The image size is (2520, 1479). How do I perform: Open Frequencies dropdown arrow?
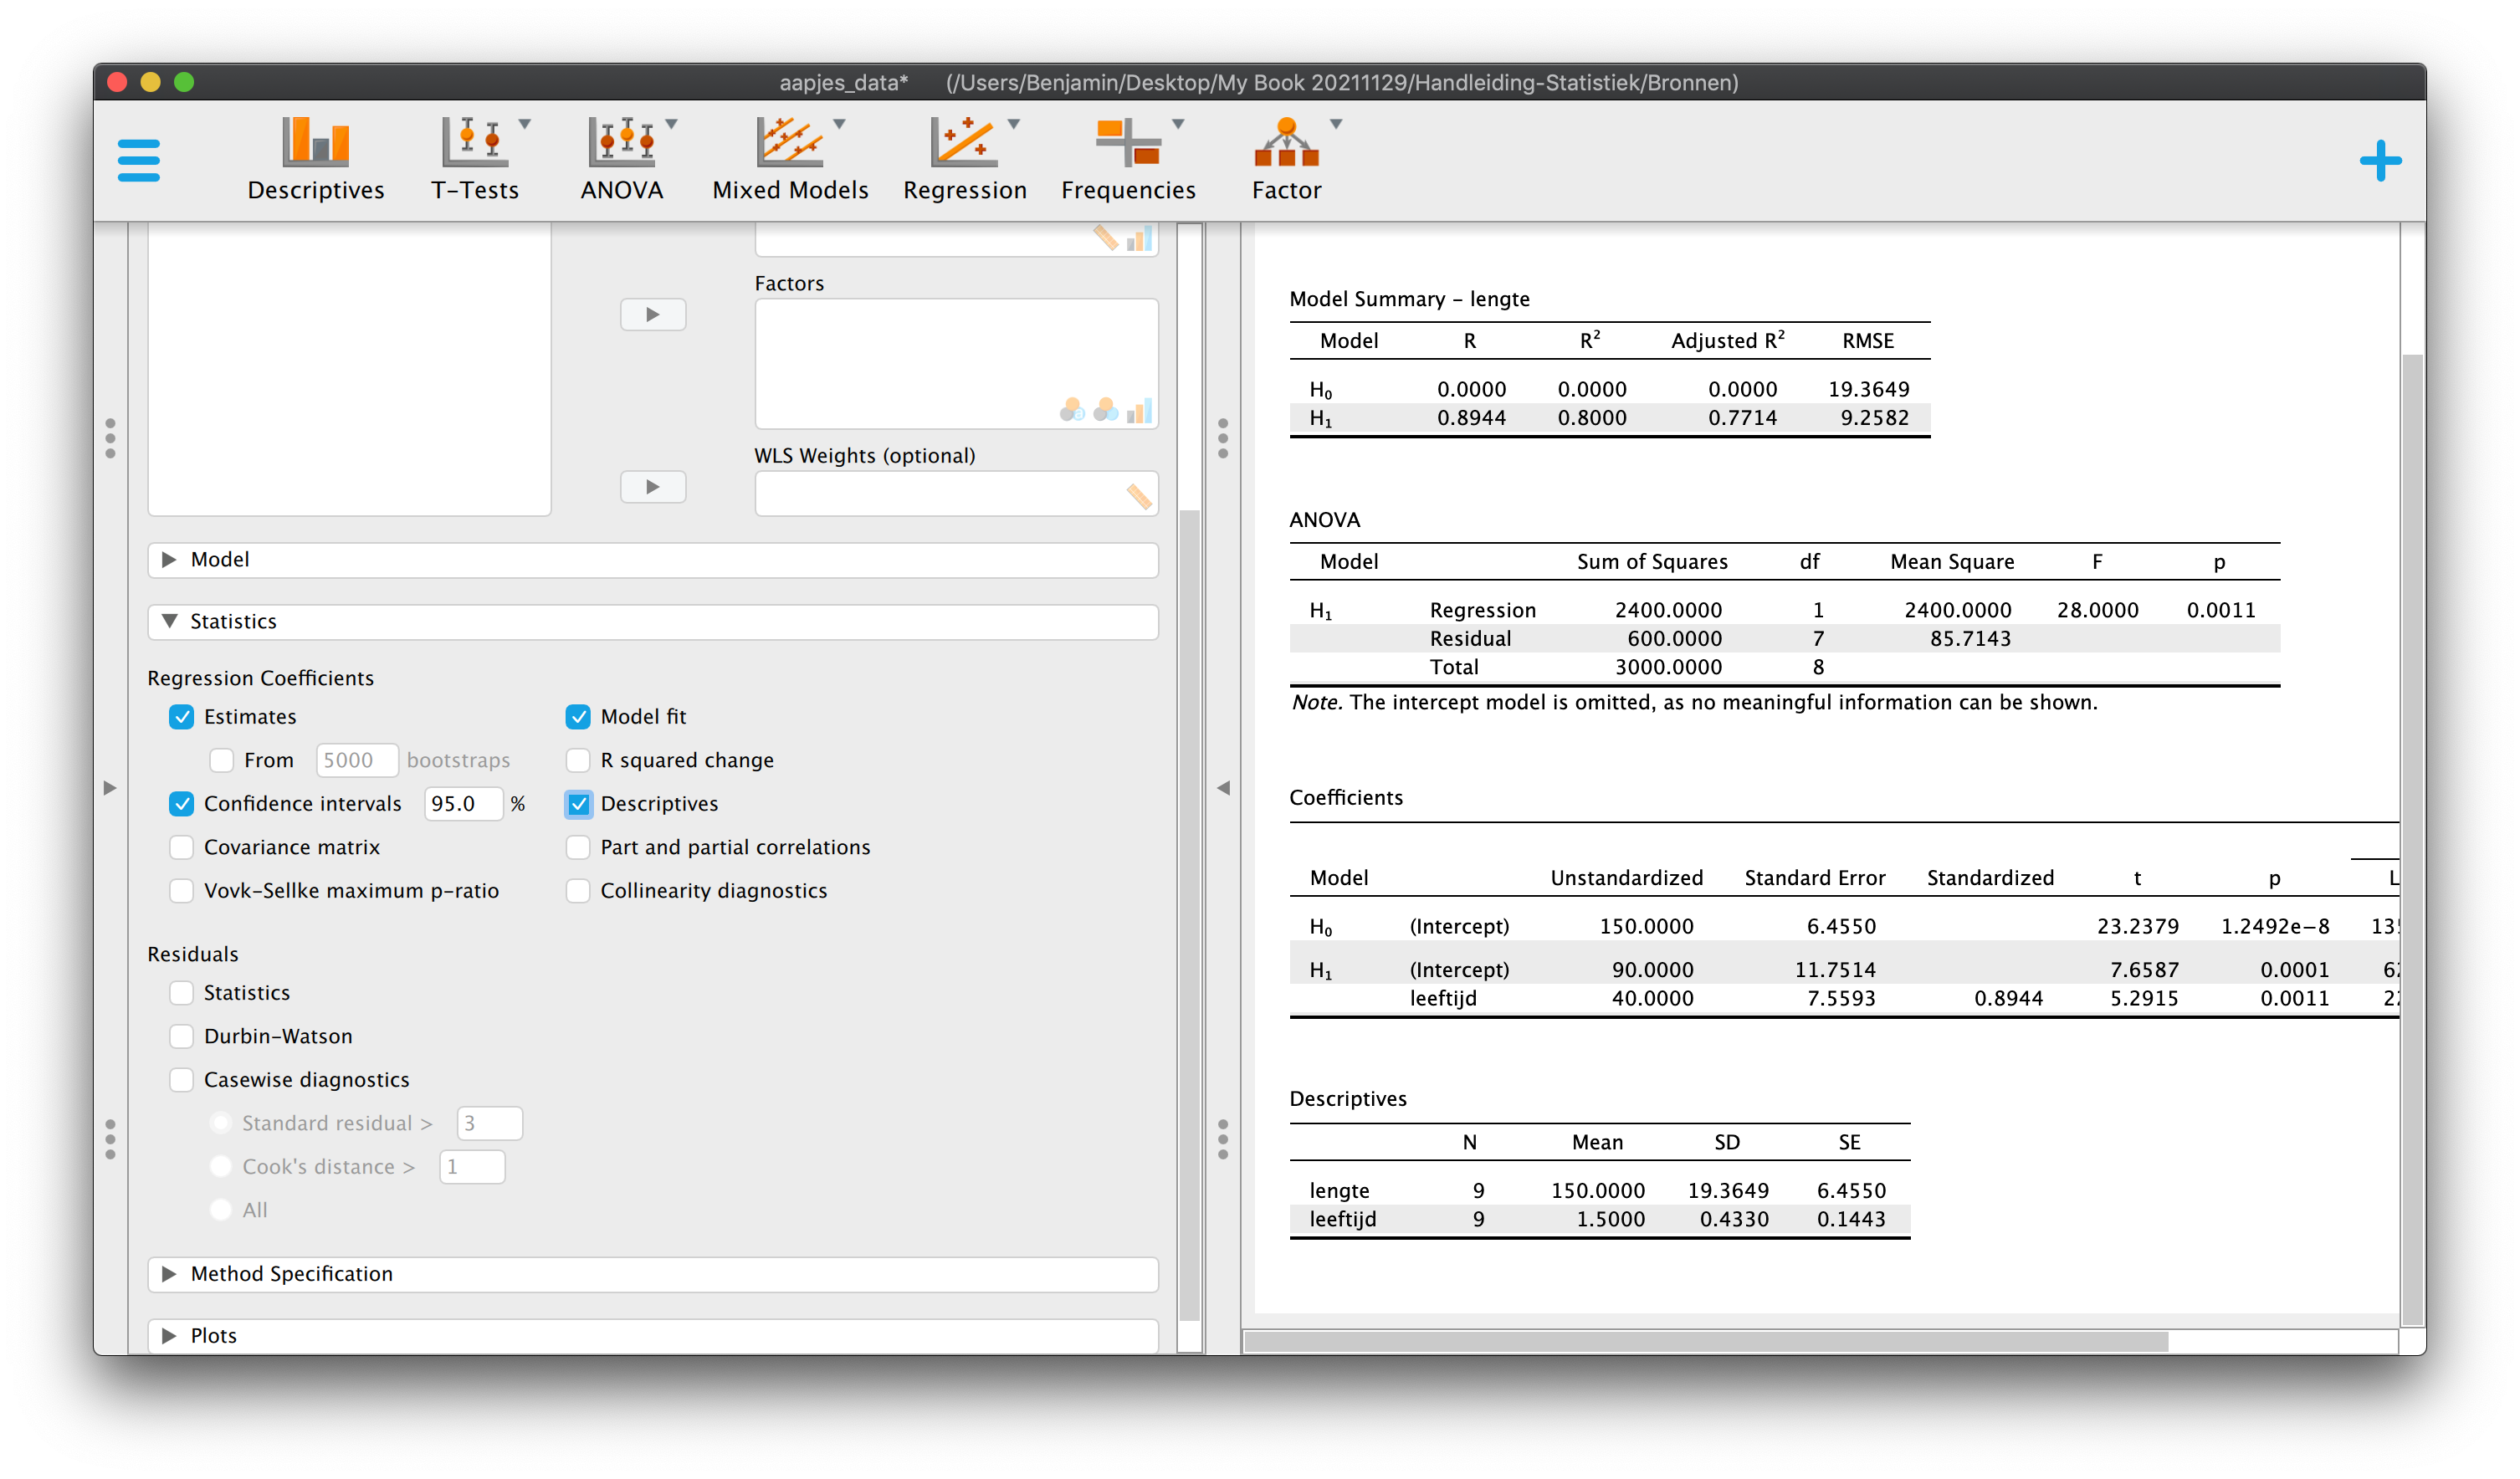[x=1179, y=125]
